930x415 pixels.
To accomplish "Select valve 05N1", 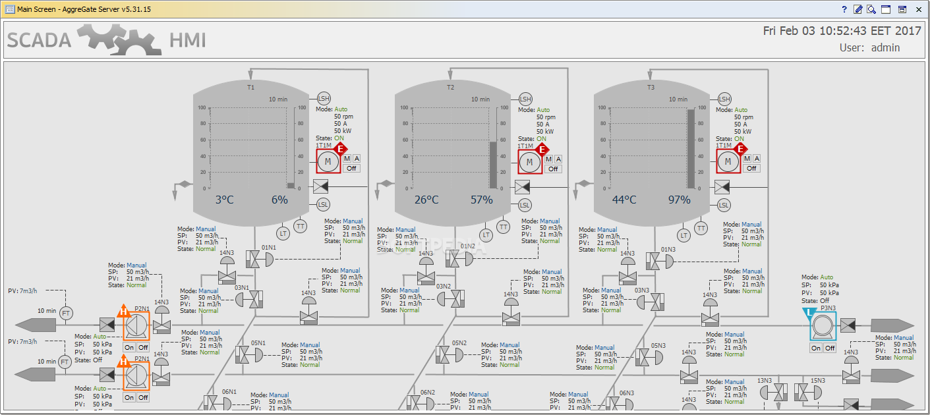I will [249, 355].
